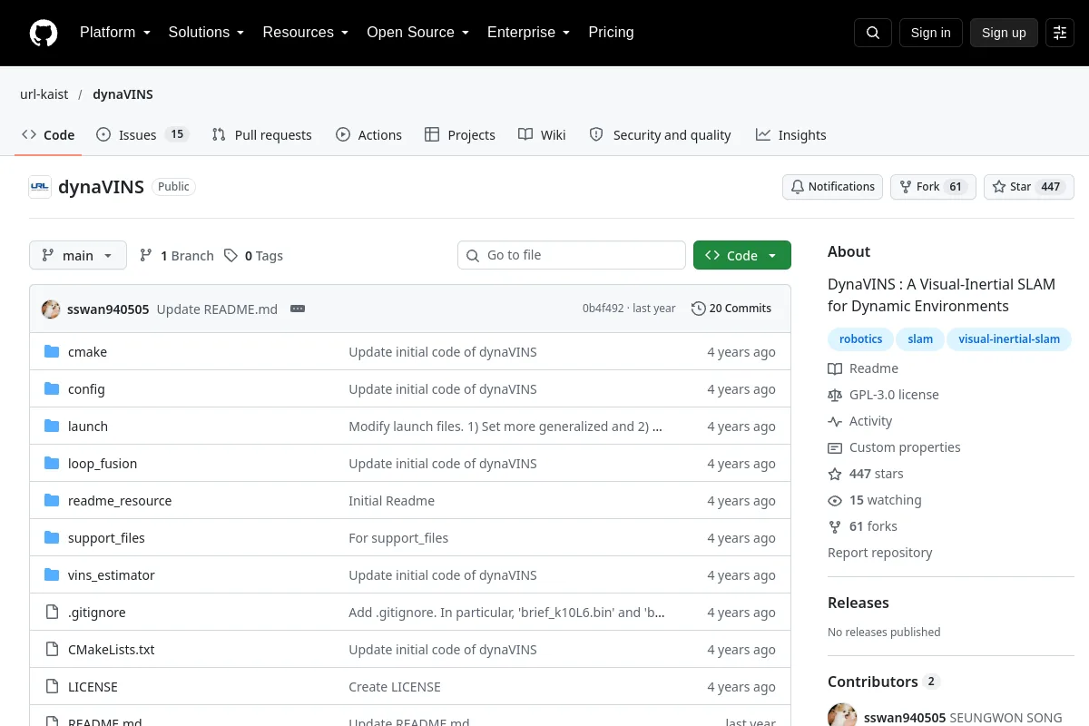Click the config folder icon
Screen dimensions: 1089x726
pyautogui.click(x=52, y=389)
